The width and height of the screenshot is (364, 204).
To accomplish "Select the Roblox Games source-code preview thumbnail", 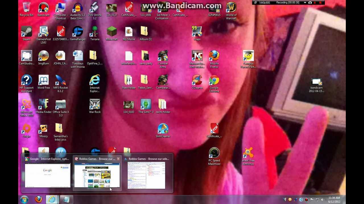I will (x=146, y=176).
